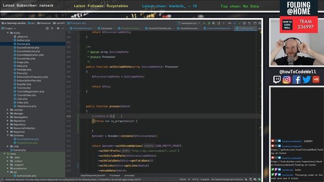Viewport: 324px width, 182px height.
Task: Click the streamer webcam thumbnail
Action: coord(297,42)
